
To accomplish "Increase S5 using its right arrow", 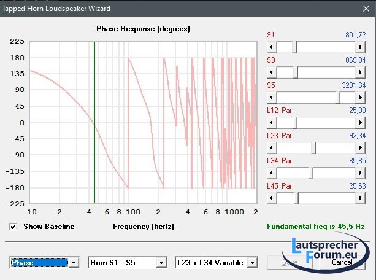I will (361, 98).
